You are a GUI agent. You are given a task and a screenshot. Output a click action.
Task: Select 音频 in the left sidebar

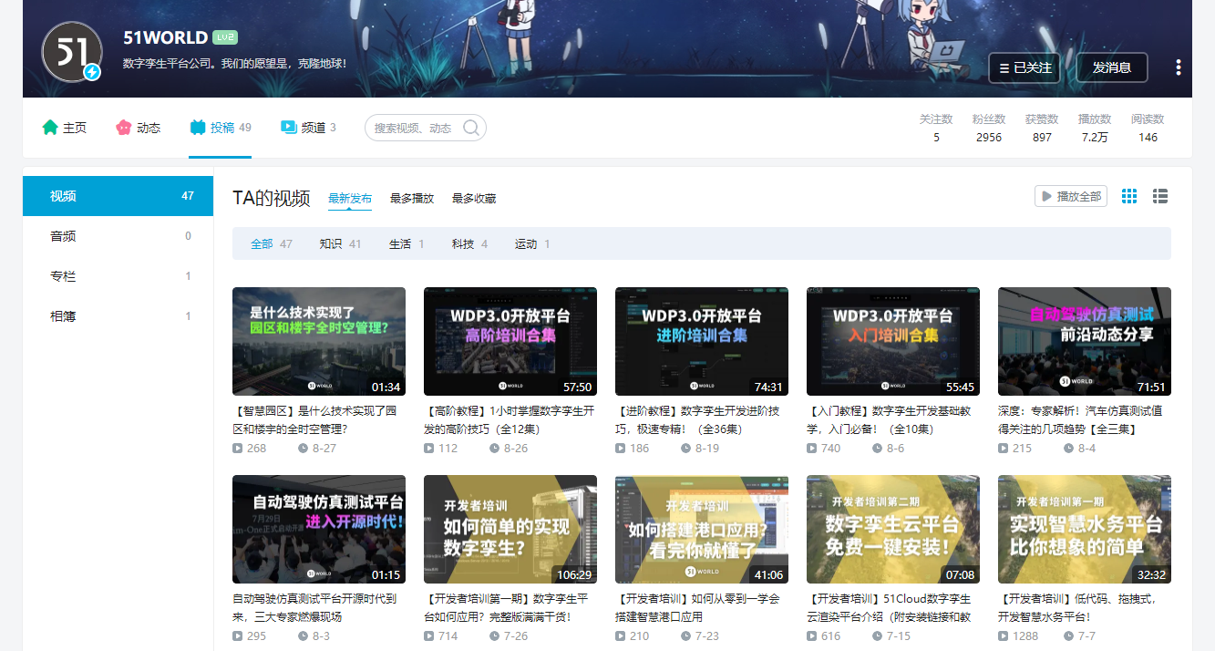(118, 236)
